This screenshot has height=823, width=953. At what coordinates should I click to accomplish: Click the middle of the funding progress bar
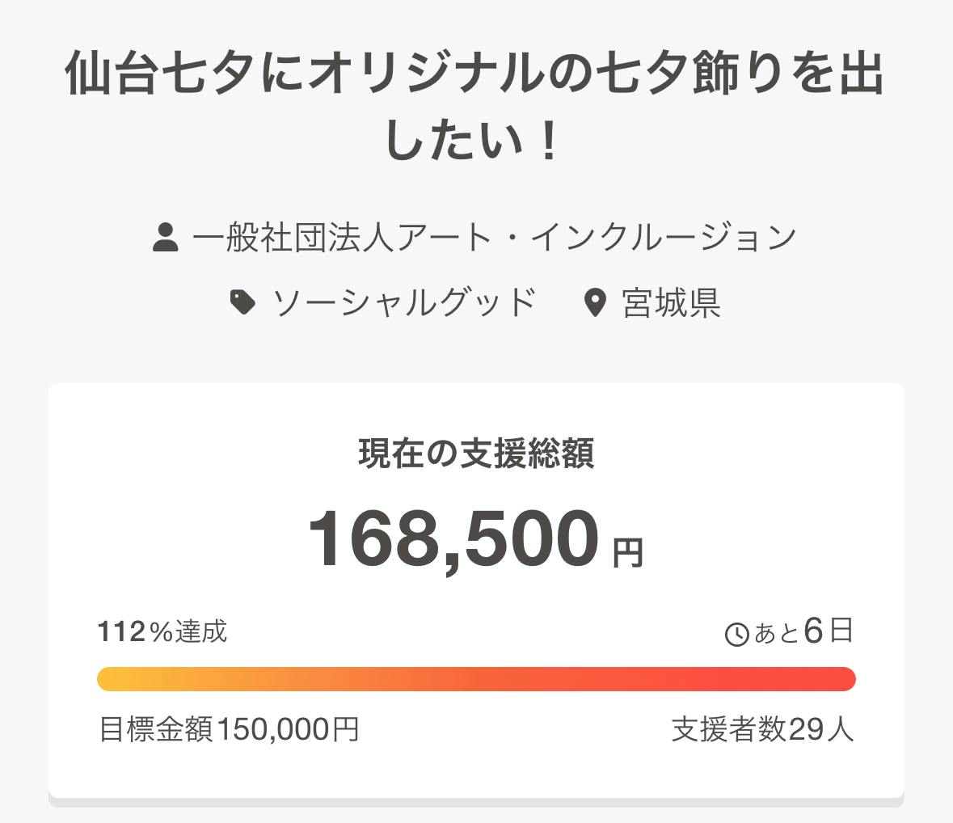click(x=476, y=679)
